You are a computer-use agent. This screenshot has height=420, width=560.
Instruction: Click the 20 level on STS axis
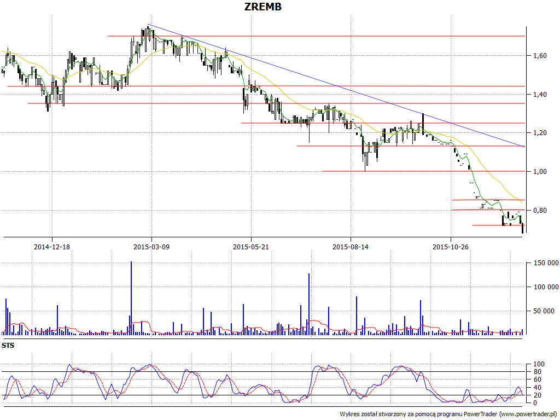537,395
